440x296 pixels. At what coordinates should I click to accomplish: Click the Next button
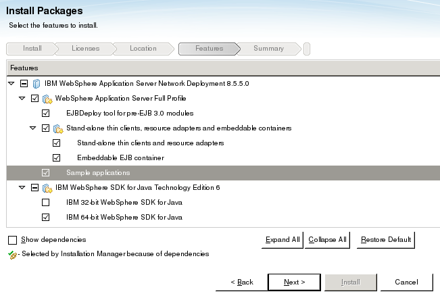tap(294, 282)
